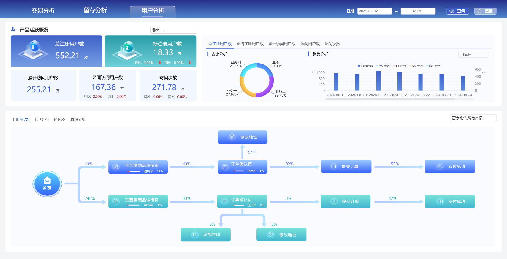The width and height of the screenshot is (507, 259).
Task: Select the 转化率 tab
Action: tap(60, 119)
